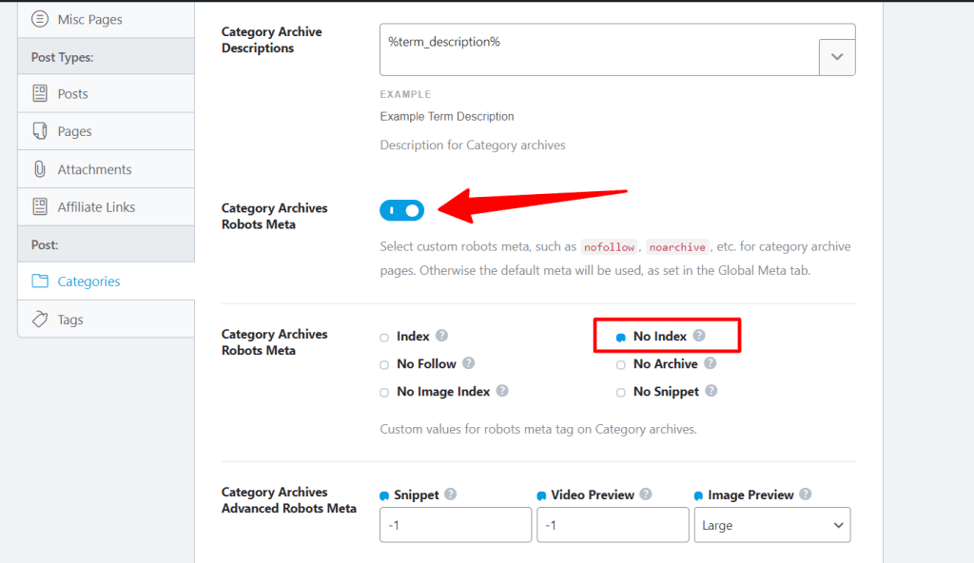974x563 pixels.
Task: Open help tooltip beside No Snippet
Action: point(711,391)
